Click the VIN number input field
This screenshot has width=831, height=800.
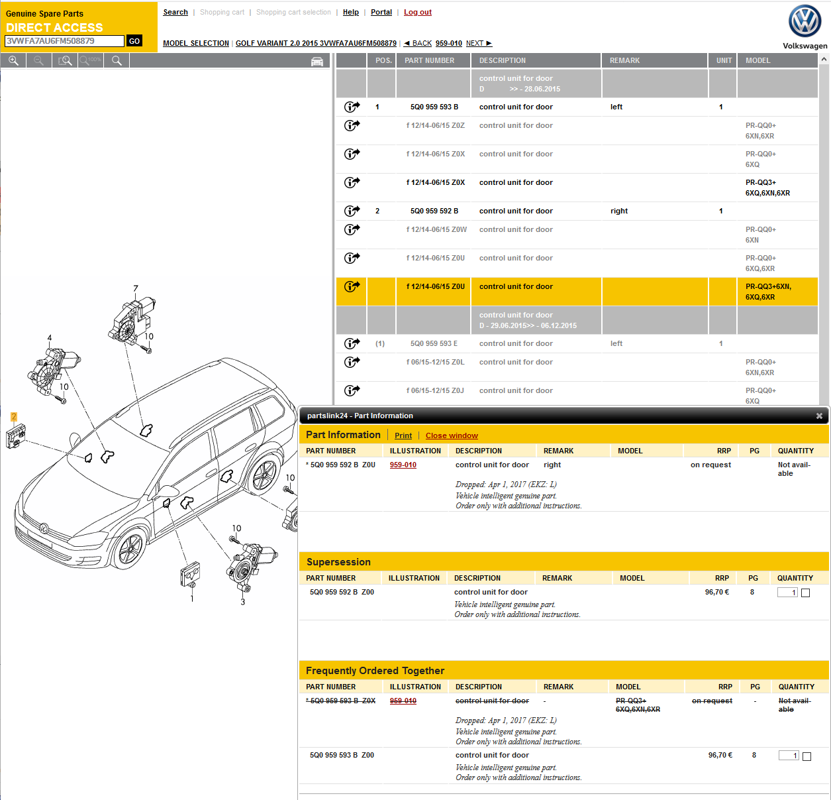tap(64, 41)
